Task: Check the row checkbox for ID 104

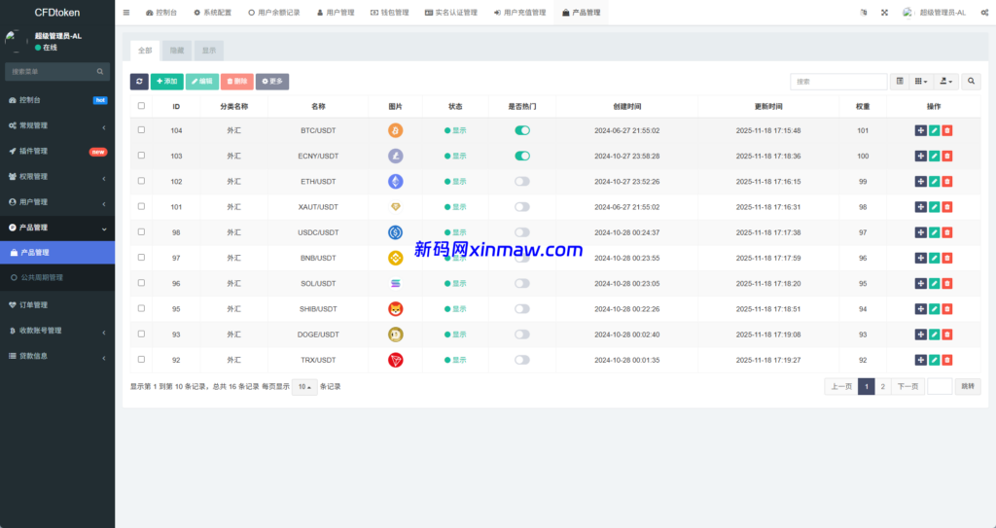Action: tap(141, 129)
